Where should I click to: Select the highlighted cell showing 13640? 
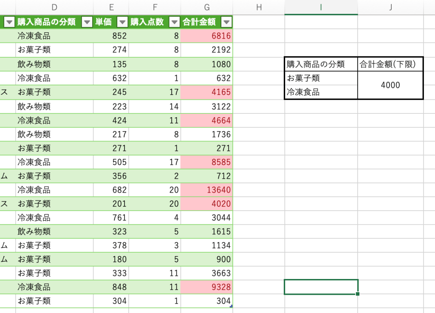click(x=206, y=190)
